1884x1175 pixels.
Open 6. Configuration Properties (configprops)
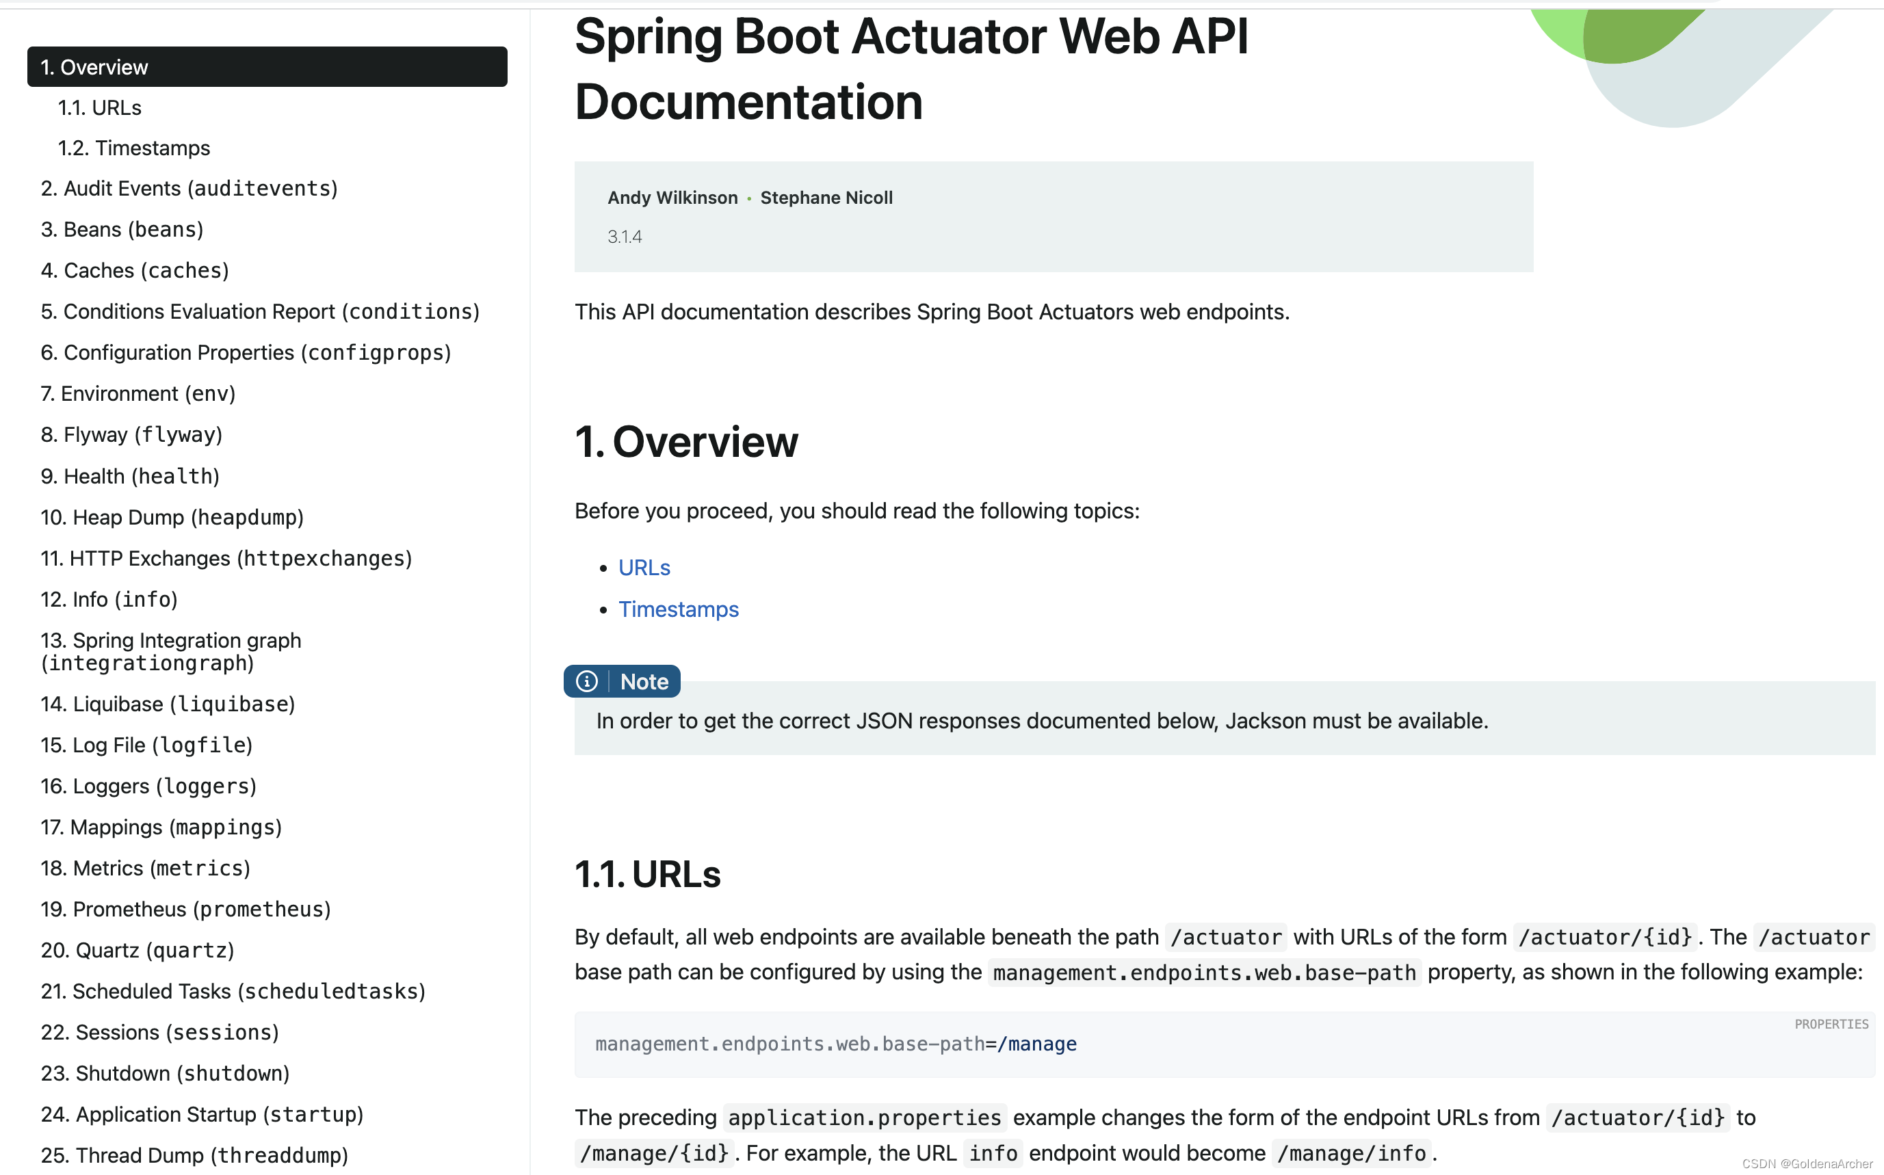click(246, 353)
